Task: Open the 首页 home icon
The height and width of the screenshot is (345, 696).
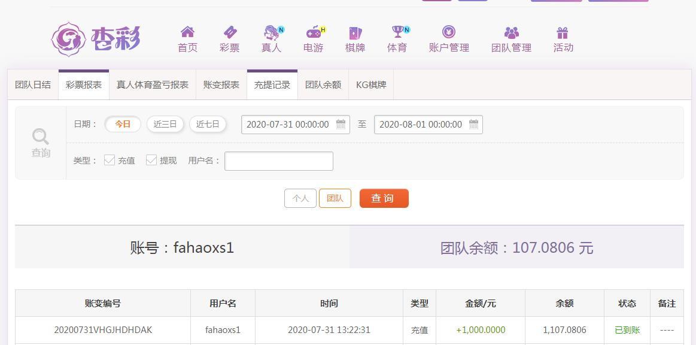Action: [x=187, y=32]
